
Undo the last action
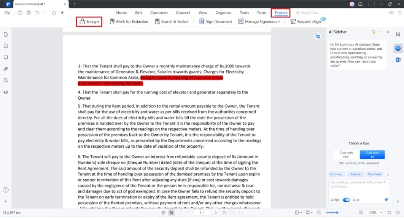click(37, 13)
